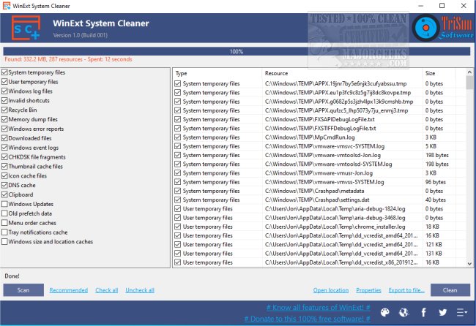
Task: Click the TriSun Software logo
Action: 442,28
